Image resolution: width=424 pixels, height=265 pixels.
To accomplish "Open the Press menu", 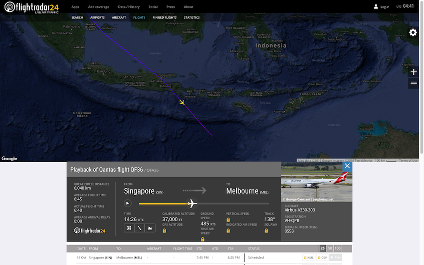I will click(x=171, y=7).
